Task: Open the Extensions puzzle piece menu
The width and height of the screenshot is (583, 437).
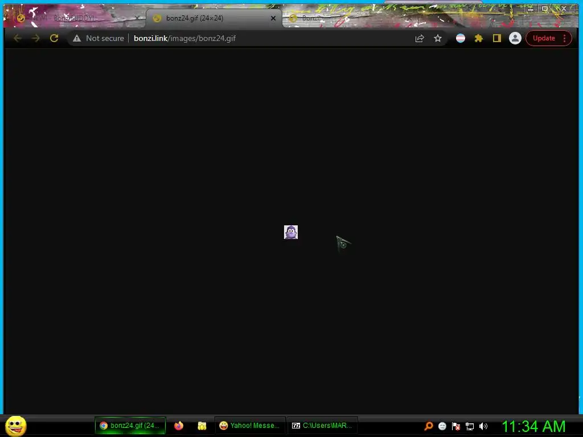Action: click(x=478, y=38)
